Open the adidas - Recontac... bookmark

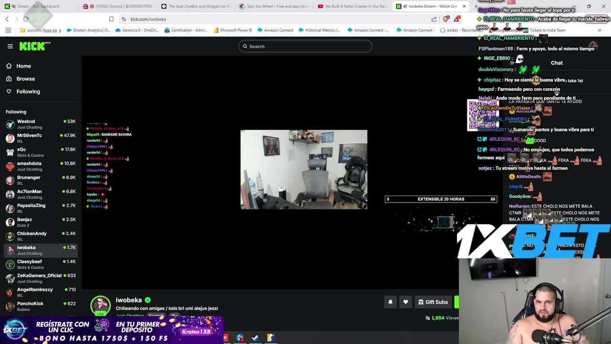(462, 30)
